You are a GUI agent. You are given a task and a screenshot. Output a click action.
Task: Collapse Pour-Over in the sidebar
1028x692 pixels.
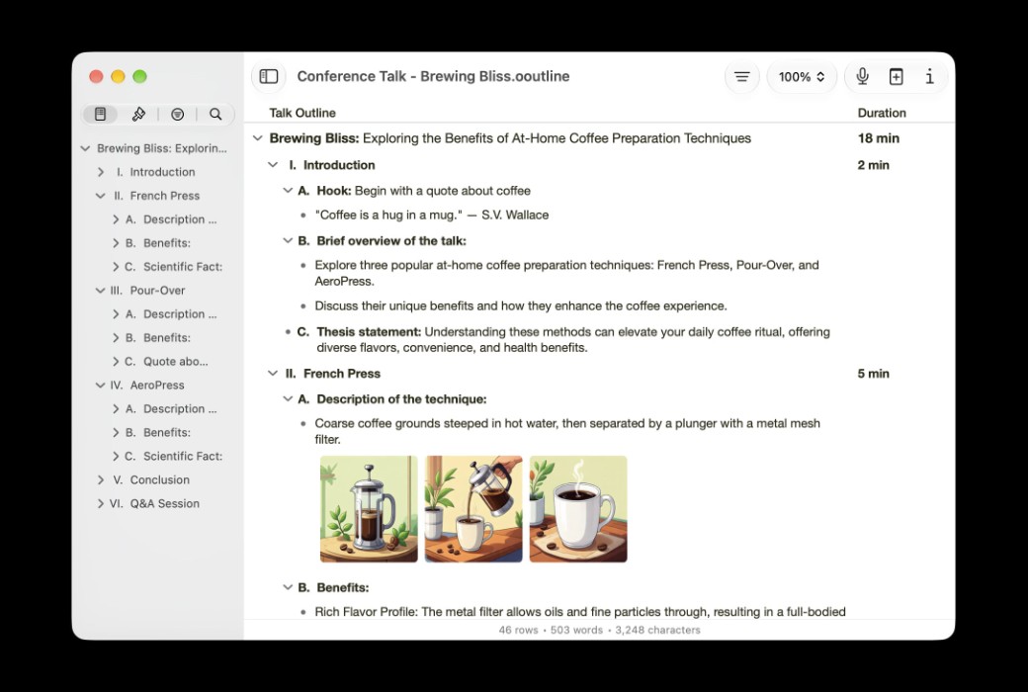100,290
